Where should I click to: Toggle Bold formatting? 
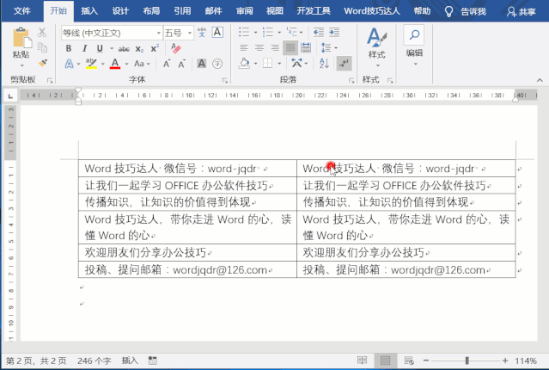[69, 48]
